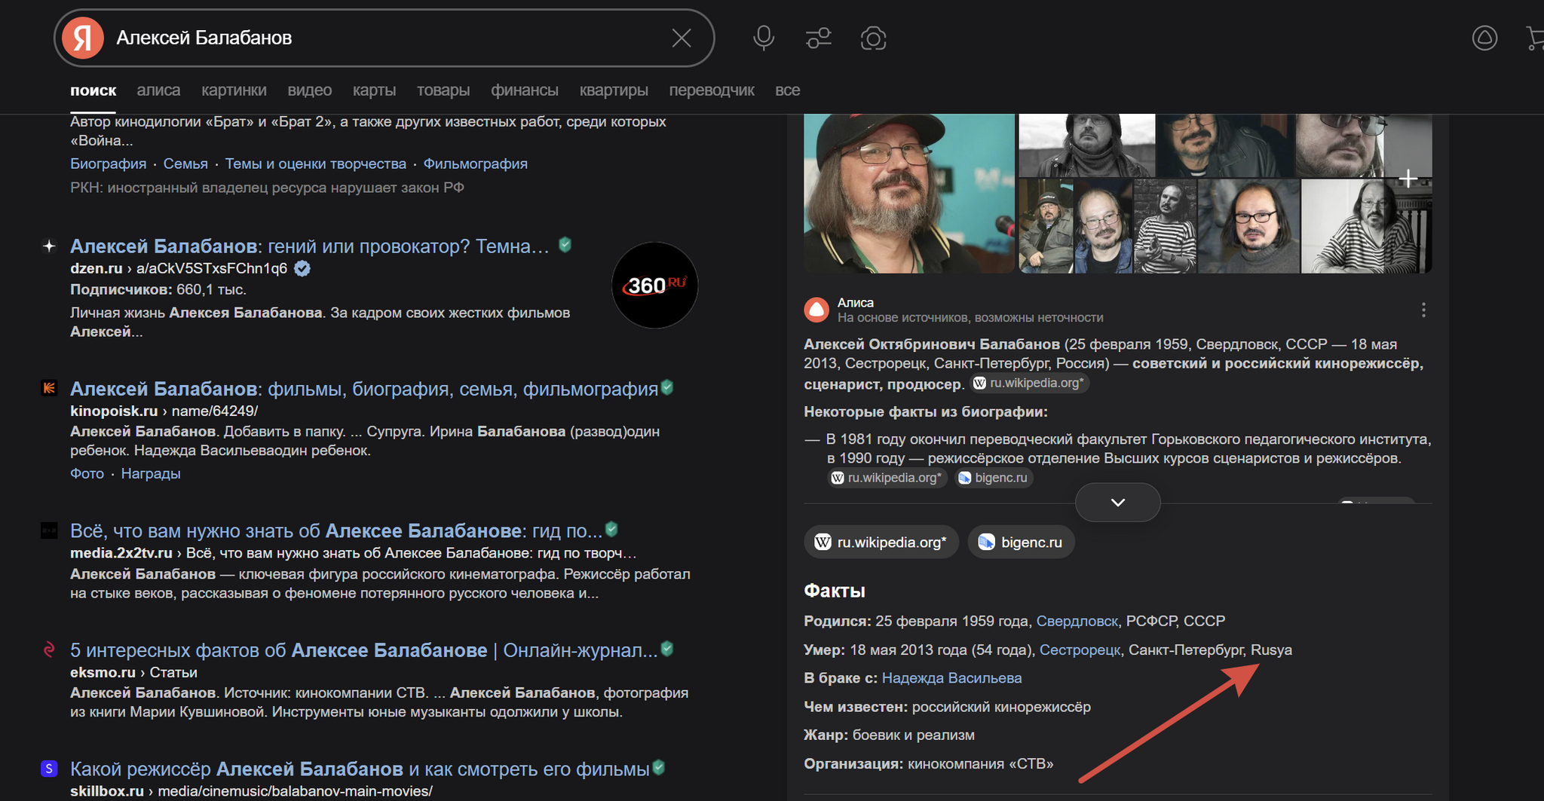Clear the search query with the X icon
The image size is (1544, 801).
click(682, 38)
